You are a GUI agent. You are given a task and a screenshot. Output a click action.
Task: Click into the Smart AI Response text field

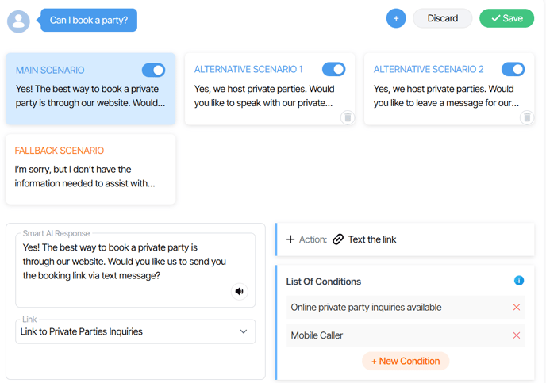tap(136, 270)
